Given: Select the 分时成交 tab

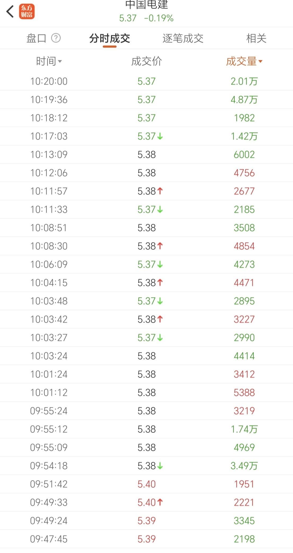Looking at the screenshot, I should click(110, 38).
